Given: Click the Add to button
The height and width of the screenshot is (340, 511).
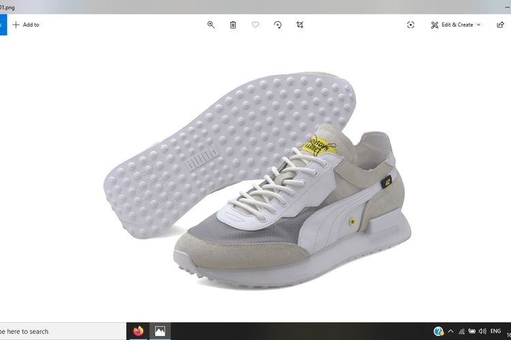Looking at the screenshot, I should coord(26,24).
